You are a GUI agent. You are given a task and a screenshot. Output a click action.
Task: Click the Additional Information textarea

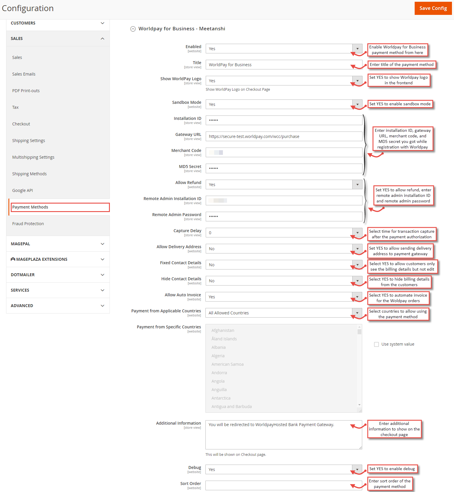coord(284,435)
